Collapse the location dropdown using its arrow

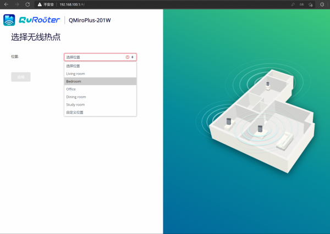pos(133,57)
